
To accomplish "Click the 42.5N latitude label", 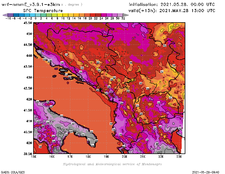I will tap(28, 88).
